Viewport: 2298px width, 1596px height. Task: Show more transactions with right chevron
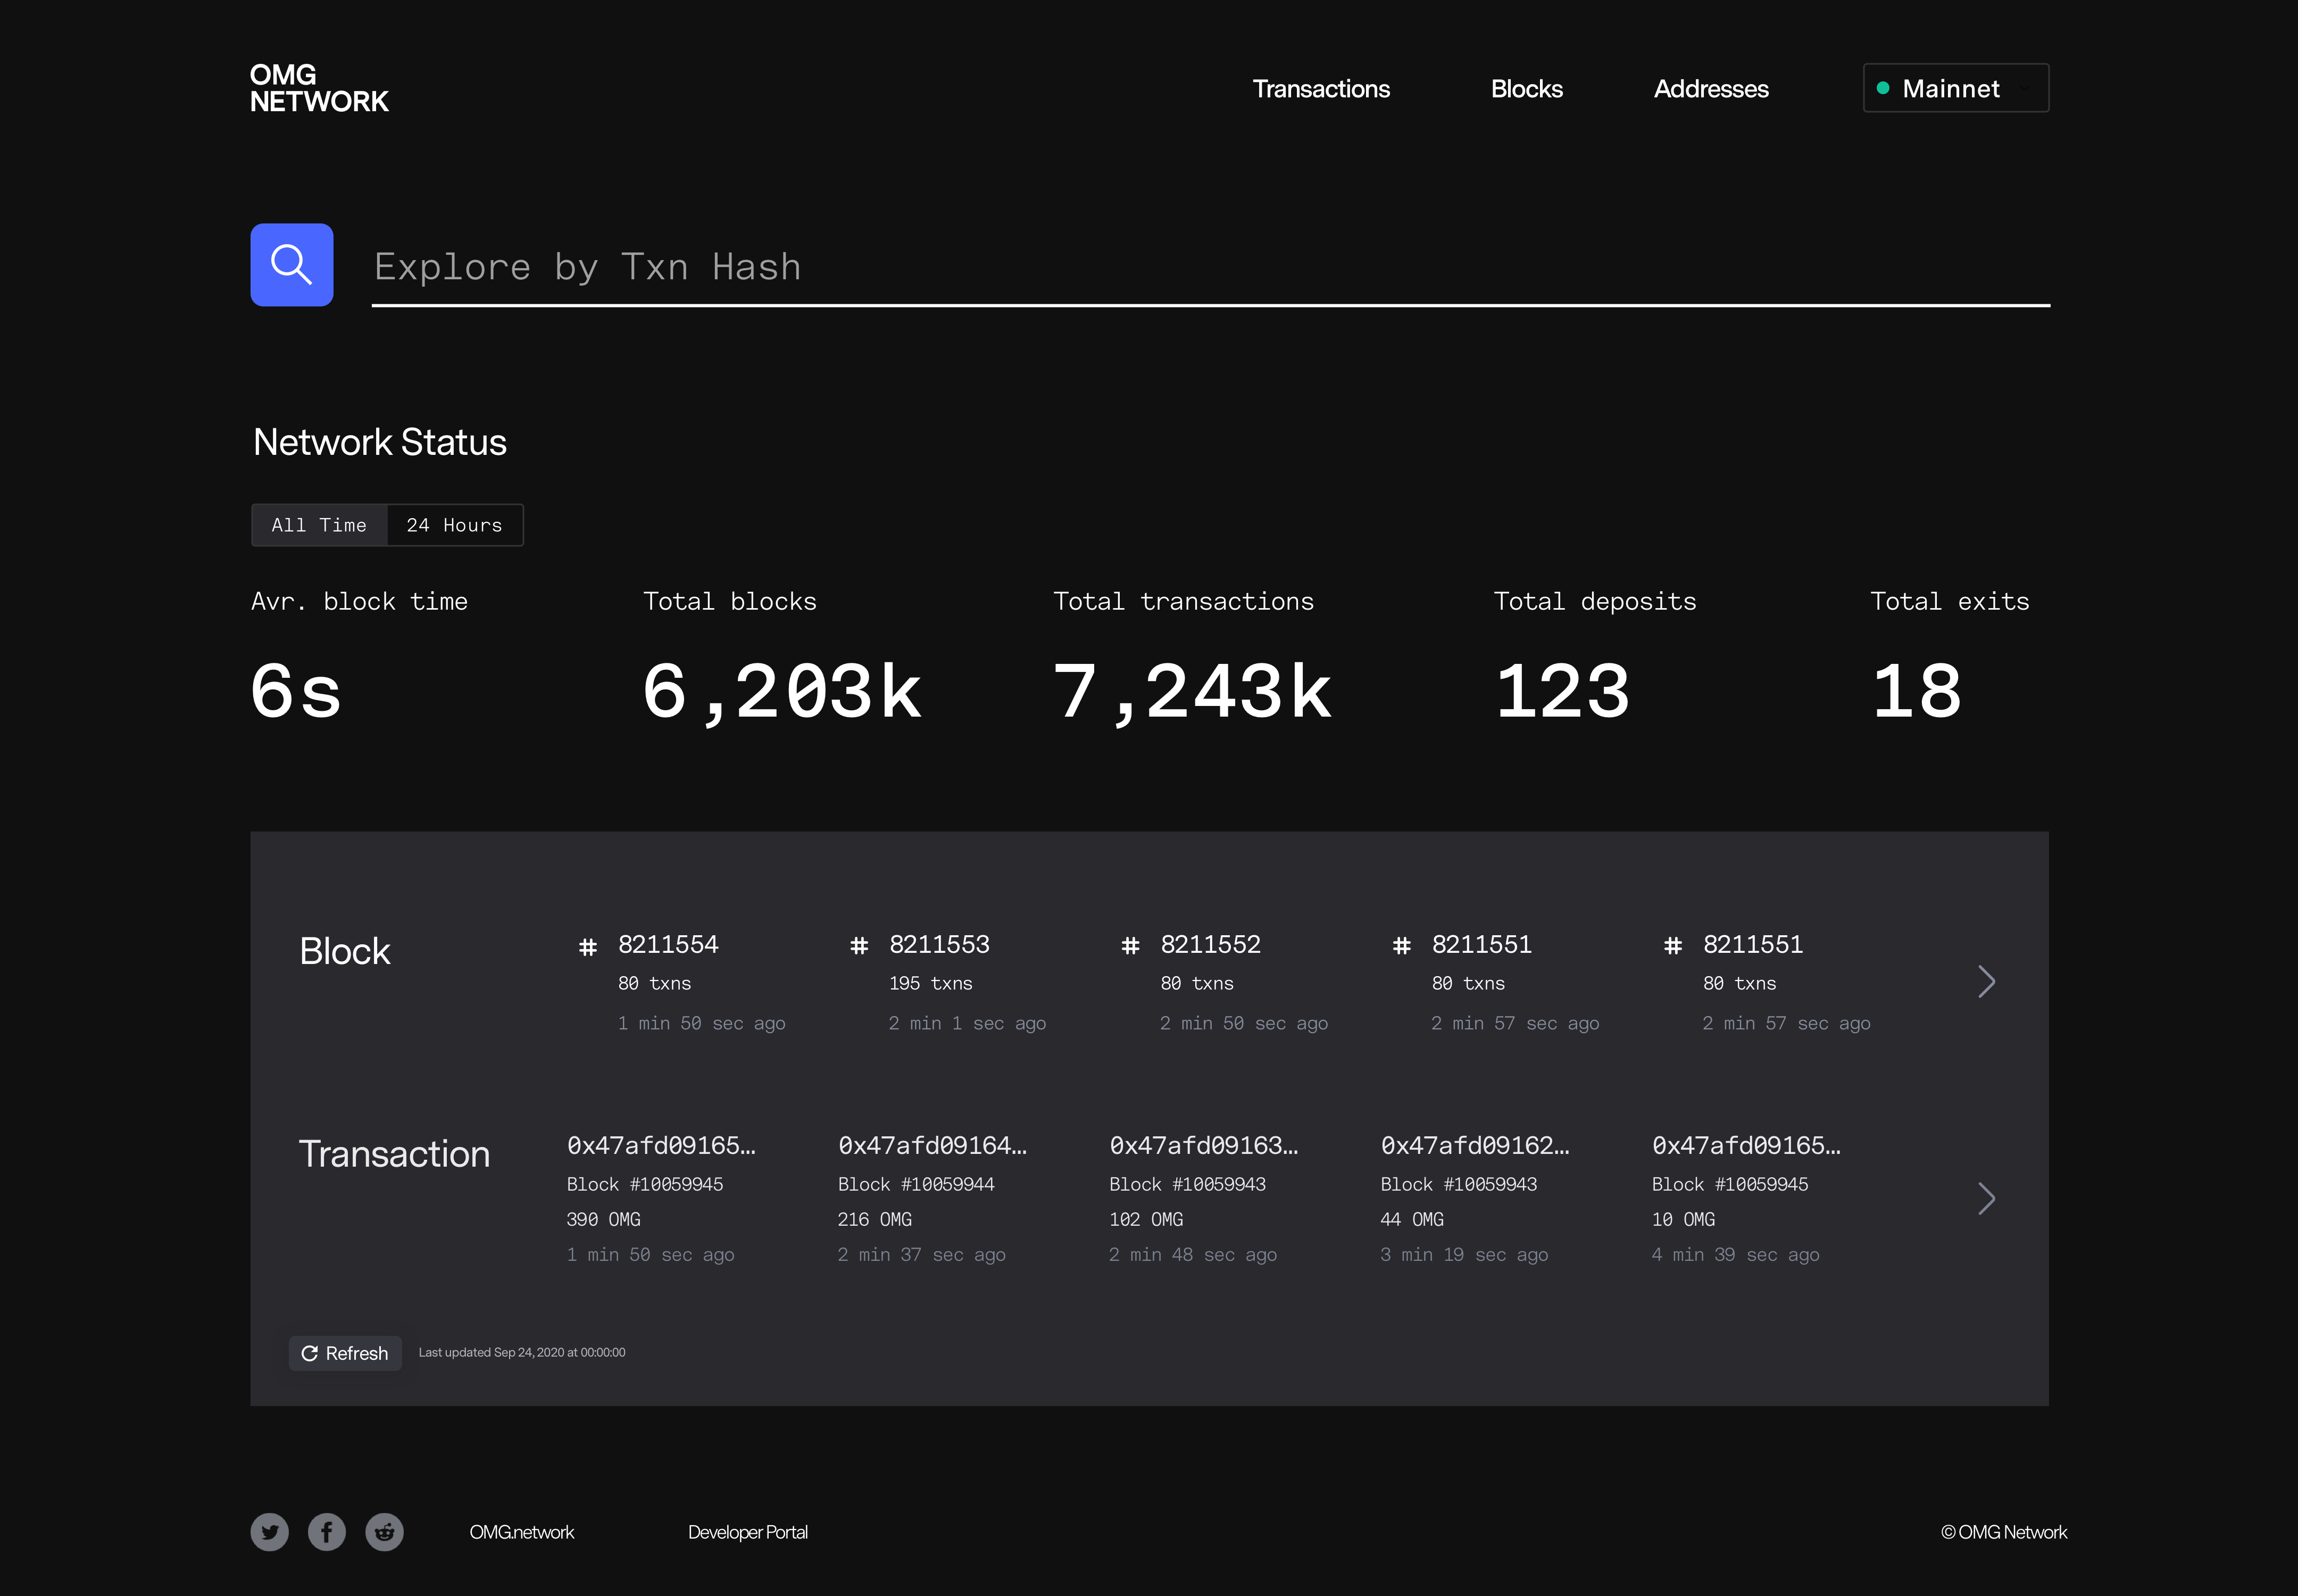(x=1986, y=1198)
